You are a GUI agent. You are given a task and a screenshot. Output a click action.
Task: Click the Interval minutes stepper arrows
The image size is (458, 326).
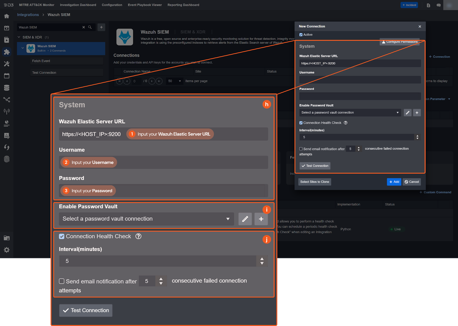[x=417, y=137]
